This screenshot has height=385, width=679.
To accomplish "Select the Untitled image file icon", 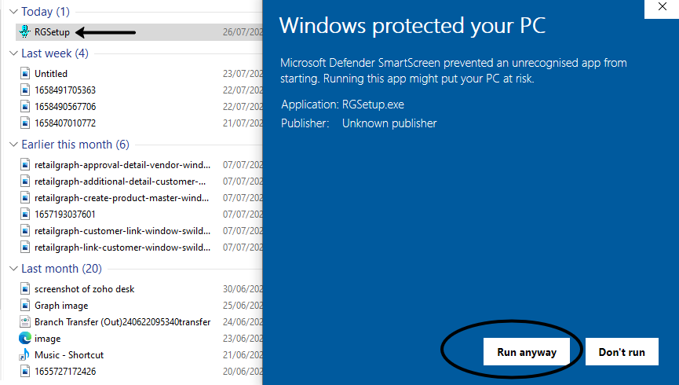I will tap(25, 73).
